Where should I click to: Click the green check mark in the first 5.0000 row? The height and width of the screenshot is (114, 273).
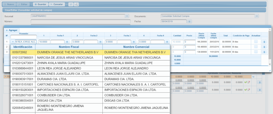click(246, 82)
